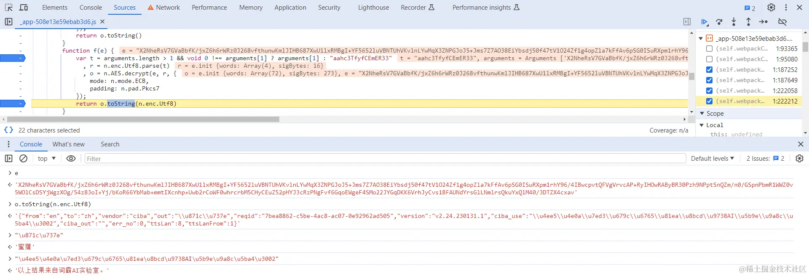The height and width of the screenshot is (276, 809).
Task: Disable breakpoint at line 1:222212
Action: [x=710, y=101]
